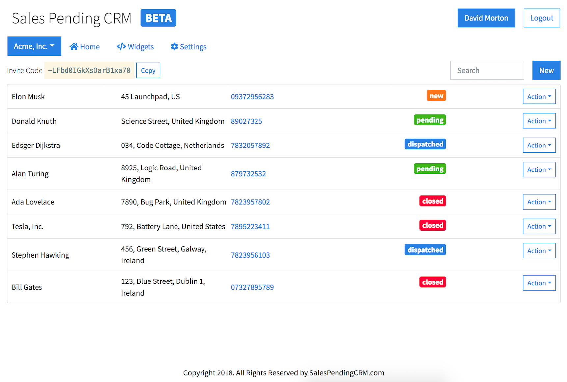Click the dispatched badge on Edsger Dijkstra's row
The height and width of the screenshot is (382, 567).
pos(425,144)
